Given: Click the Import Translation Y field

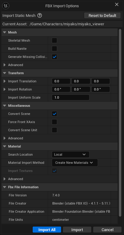Looking at the screenshot, I should [x=81, y=81].
